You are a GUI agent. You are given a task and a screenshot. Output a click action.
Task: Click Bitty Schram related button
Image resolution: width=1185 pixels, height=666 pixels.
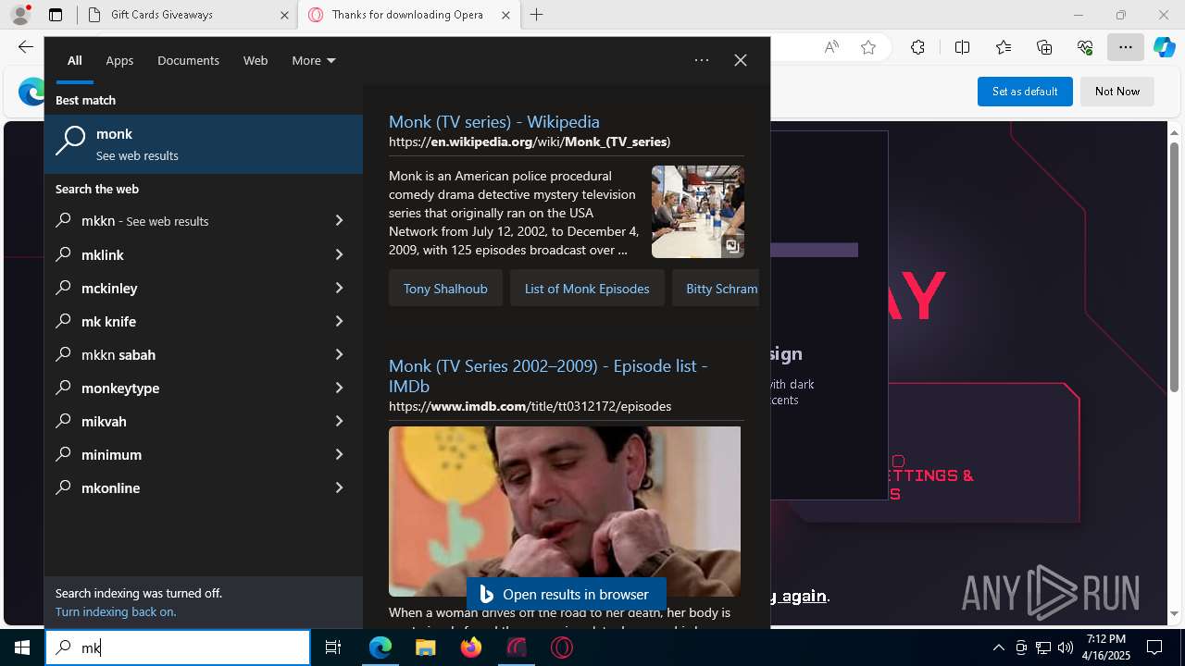pyautogui.click(x=717, y=289)
